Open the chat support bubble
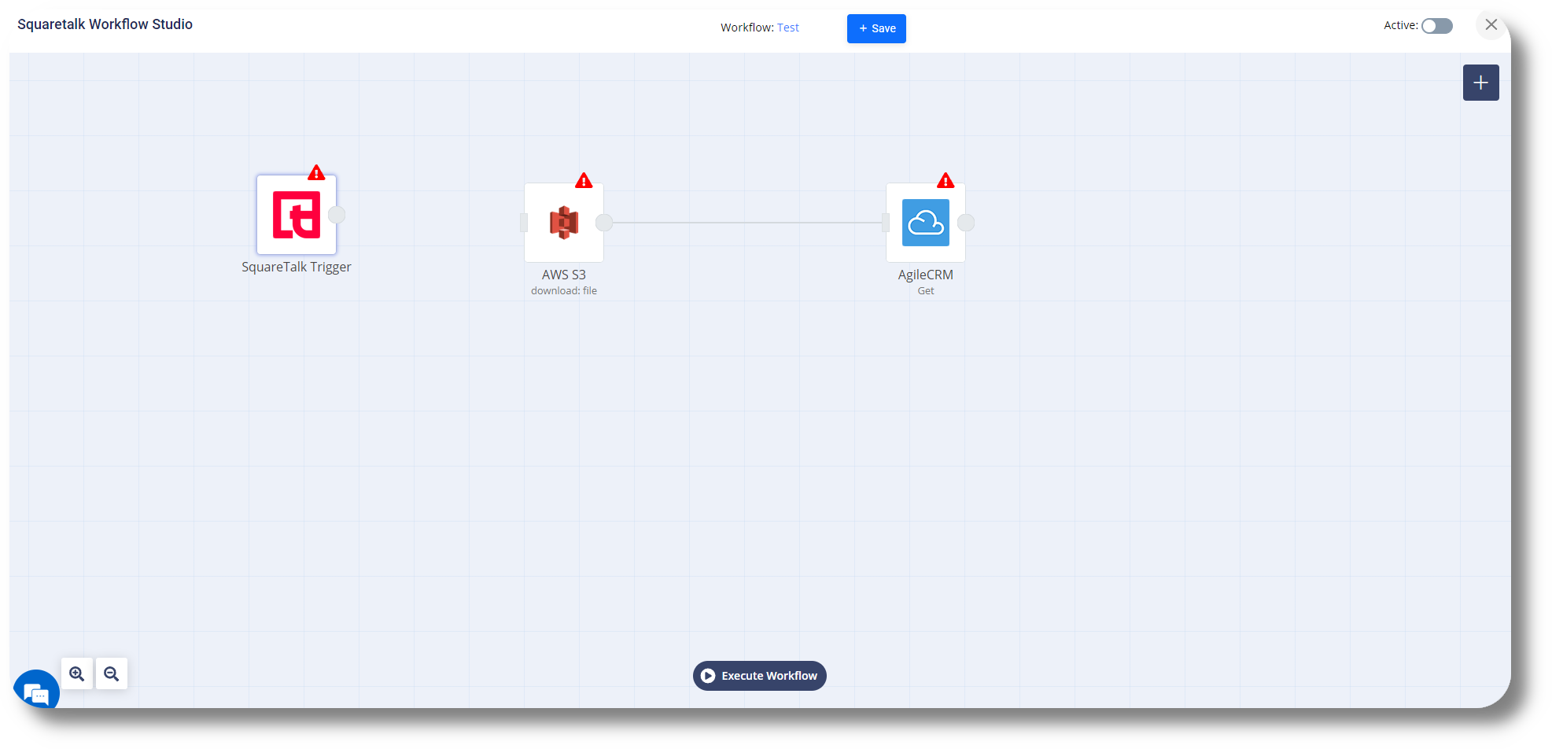The image size is (1552, 749). 36,691
